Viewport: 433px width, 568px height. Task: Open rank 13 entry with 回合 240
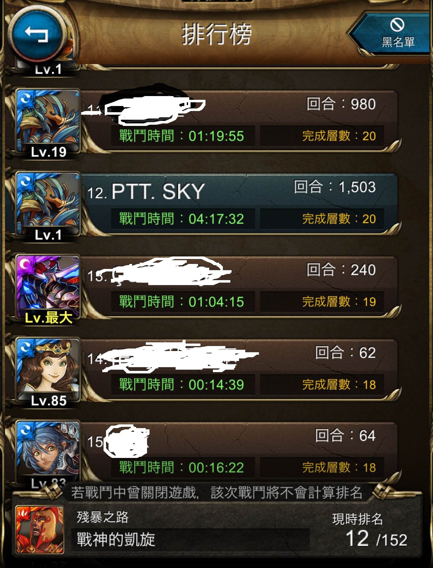(239, 287)
